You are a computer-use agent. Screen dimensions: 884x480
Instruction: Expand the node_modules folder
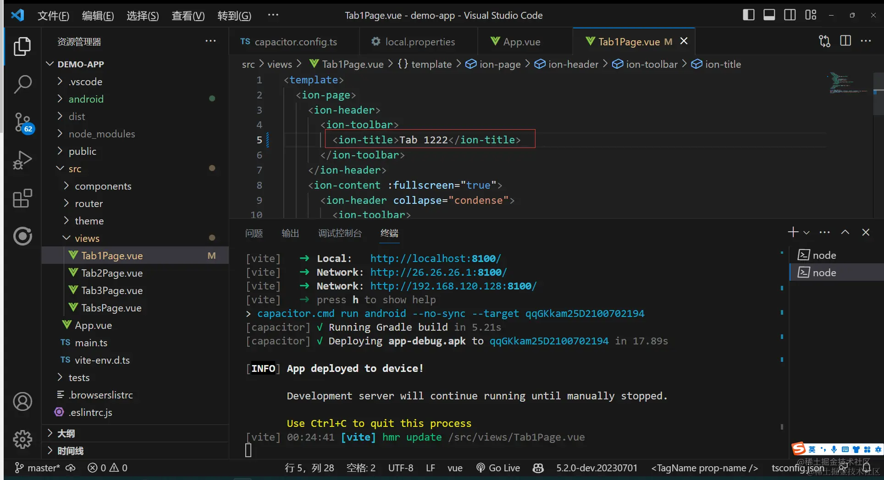(x=135, y=134)
